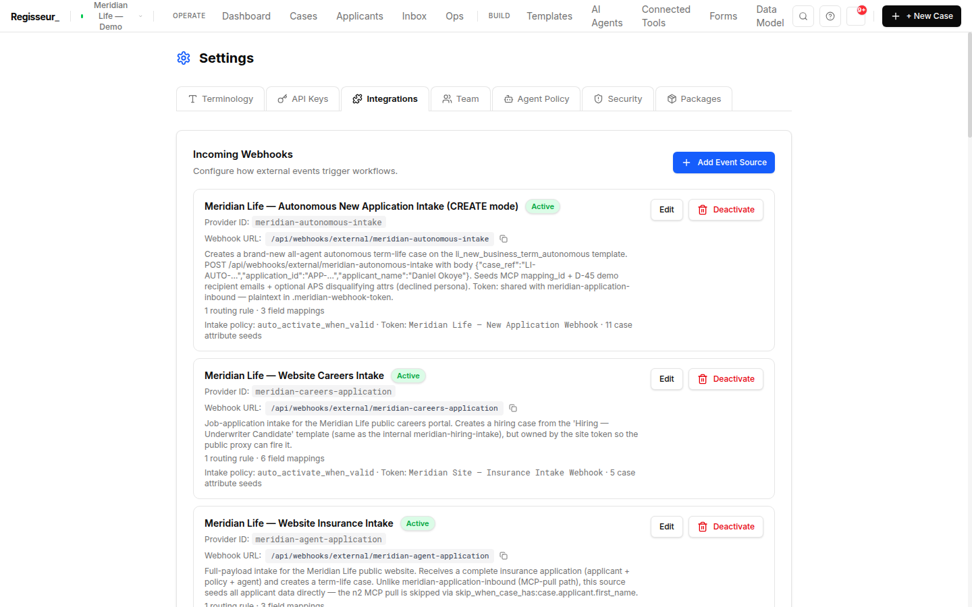This screenshot has height=607, width=972.
Task: Click the Website Insurance Intake card title
Action: 299,523
